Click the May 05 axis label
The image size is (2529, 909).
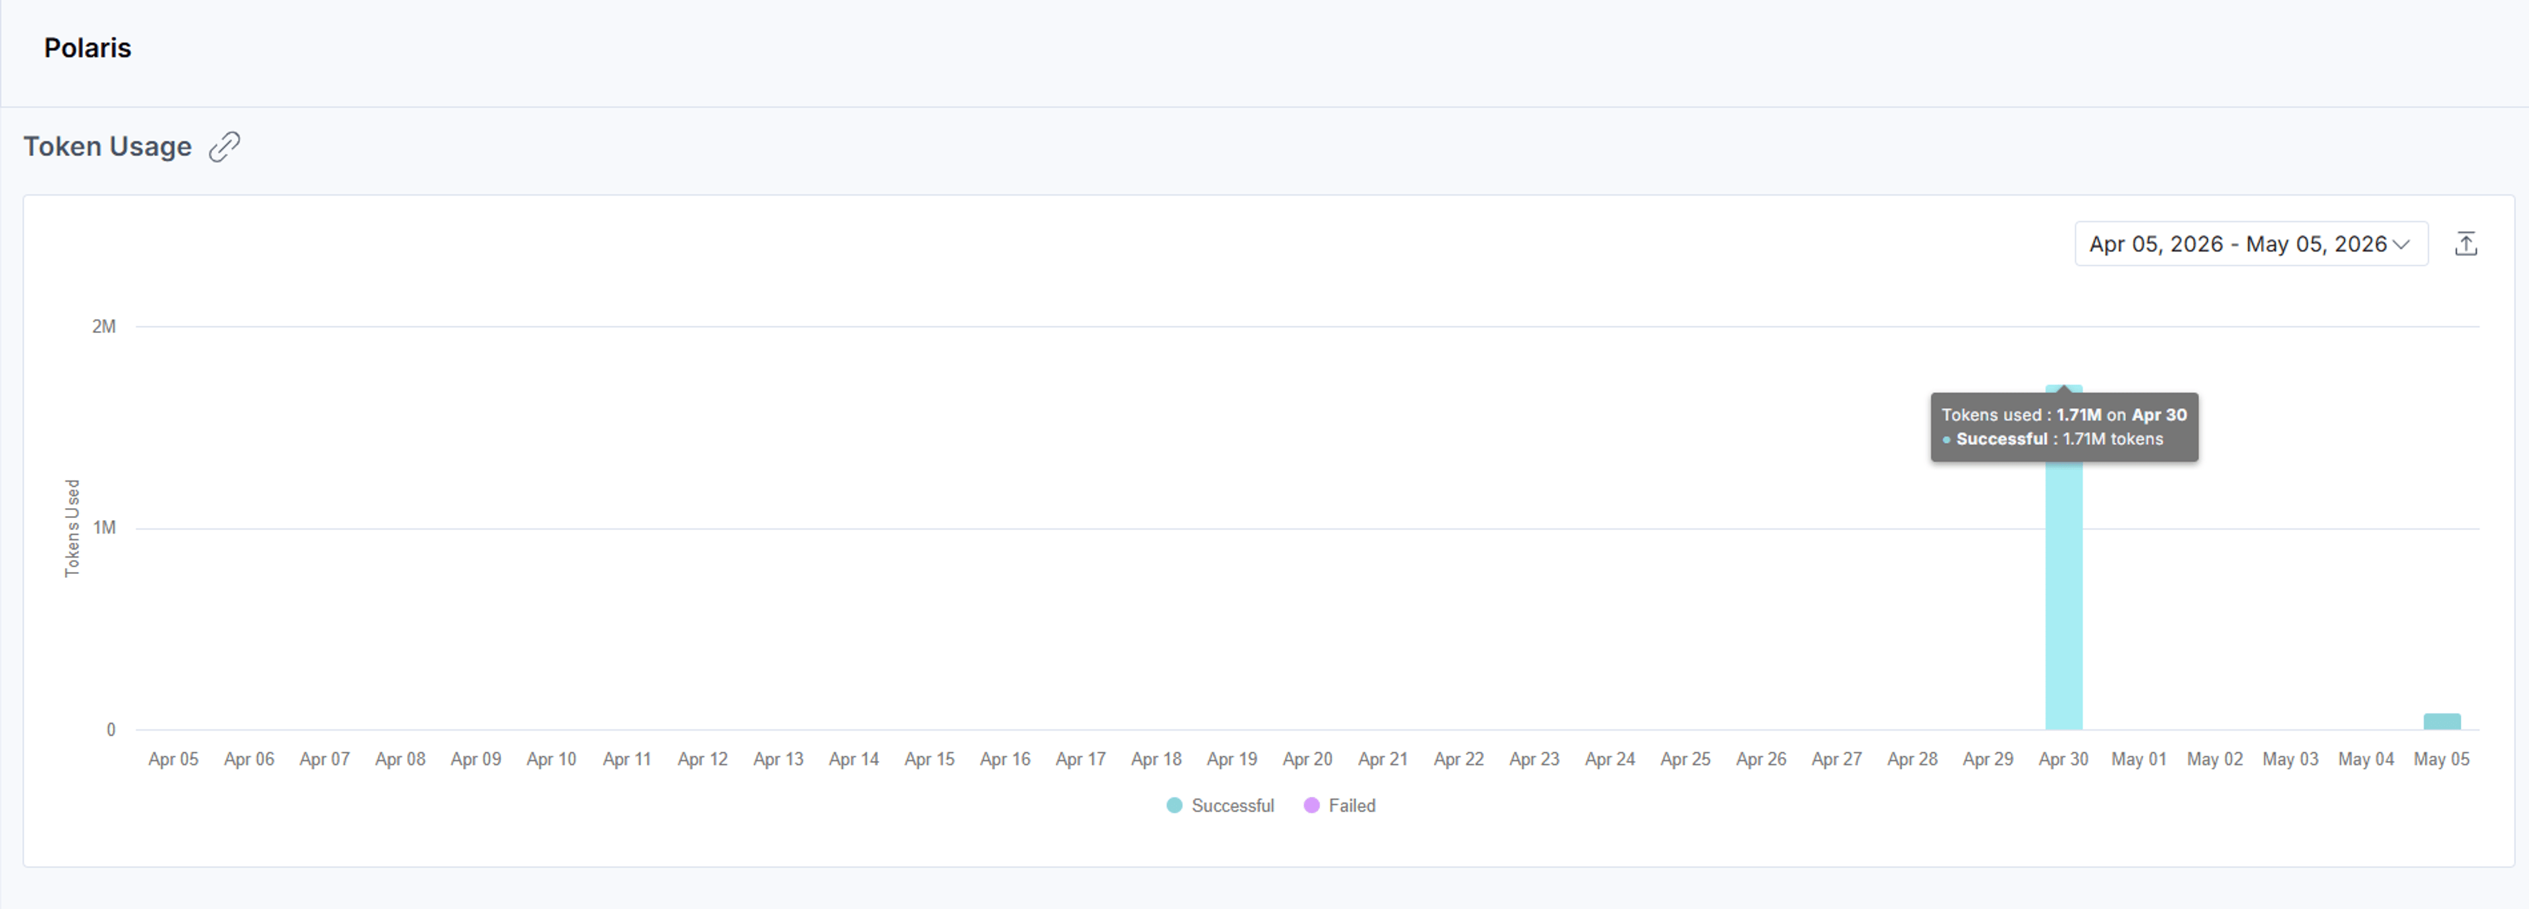point(2441,759)
